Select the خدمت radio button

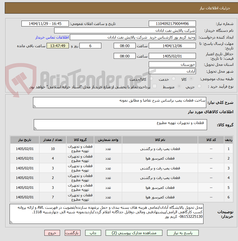(173, 79)
